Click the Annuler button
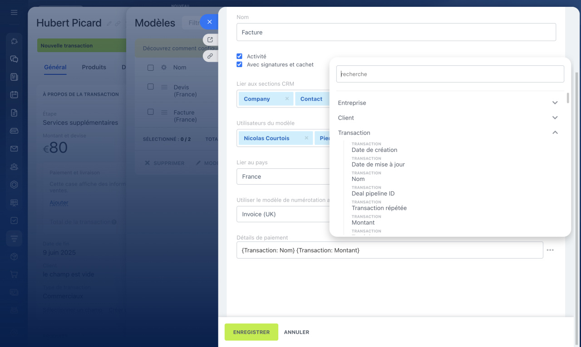This screenshot has height=347, width=581. (296, 332)
